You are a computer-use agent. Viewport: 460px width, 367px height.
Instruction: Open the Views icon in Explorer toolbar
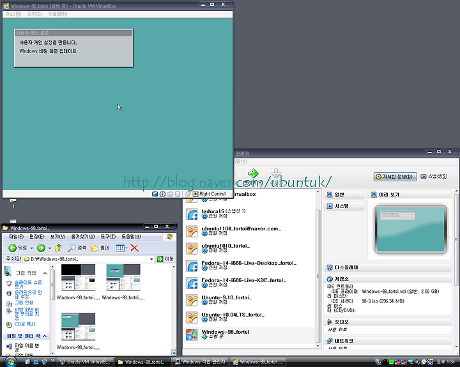120,248
